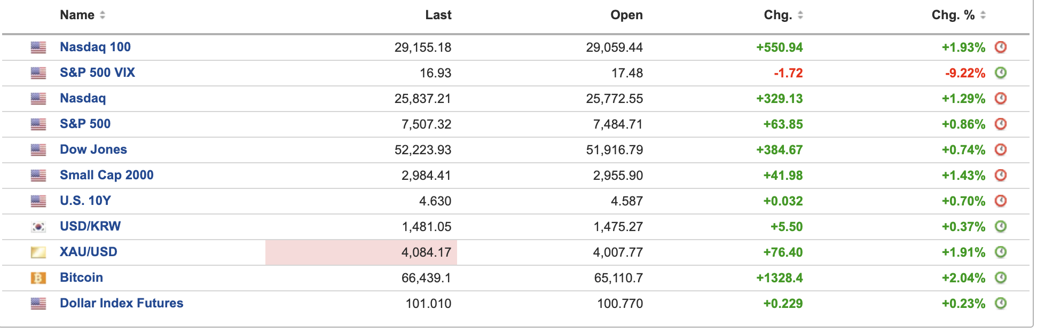
Task: Open the S&P 500 index link
Action: click(85, 124)
